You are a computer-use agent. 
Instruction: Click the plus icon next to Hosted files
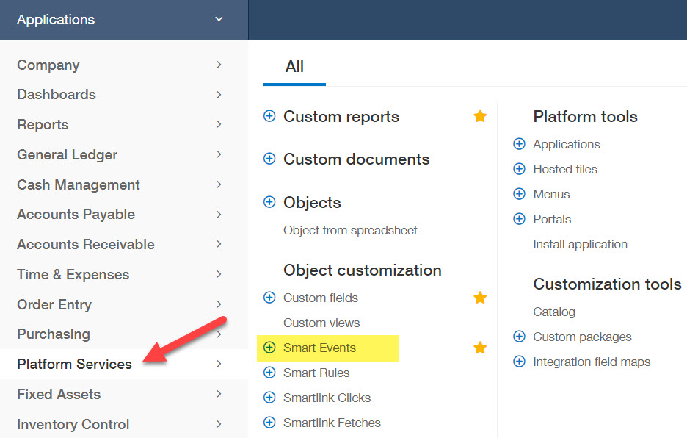(519, 169)
